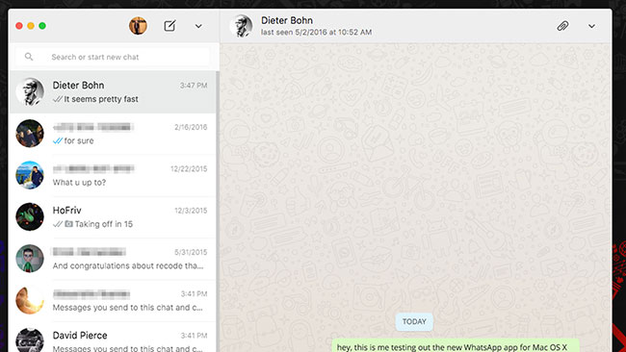Open the HoFriv conversation
This screenshot has height=352, width=626.
[x=112, y=217]
